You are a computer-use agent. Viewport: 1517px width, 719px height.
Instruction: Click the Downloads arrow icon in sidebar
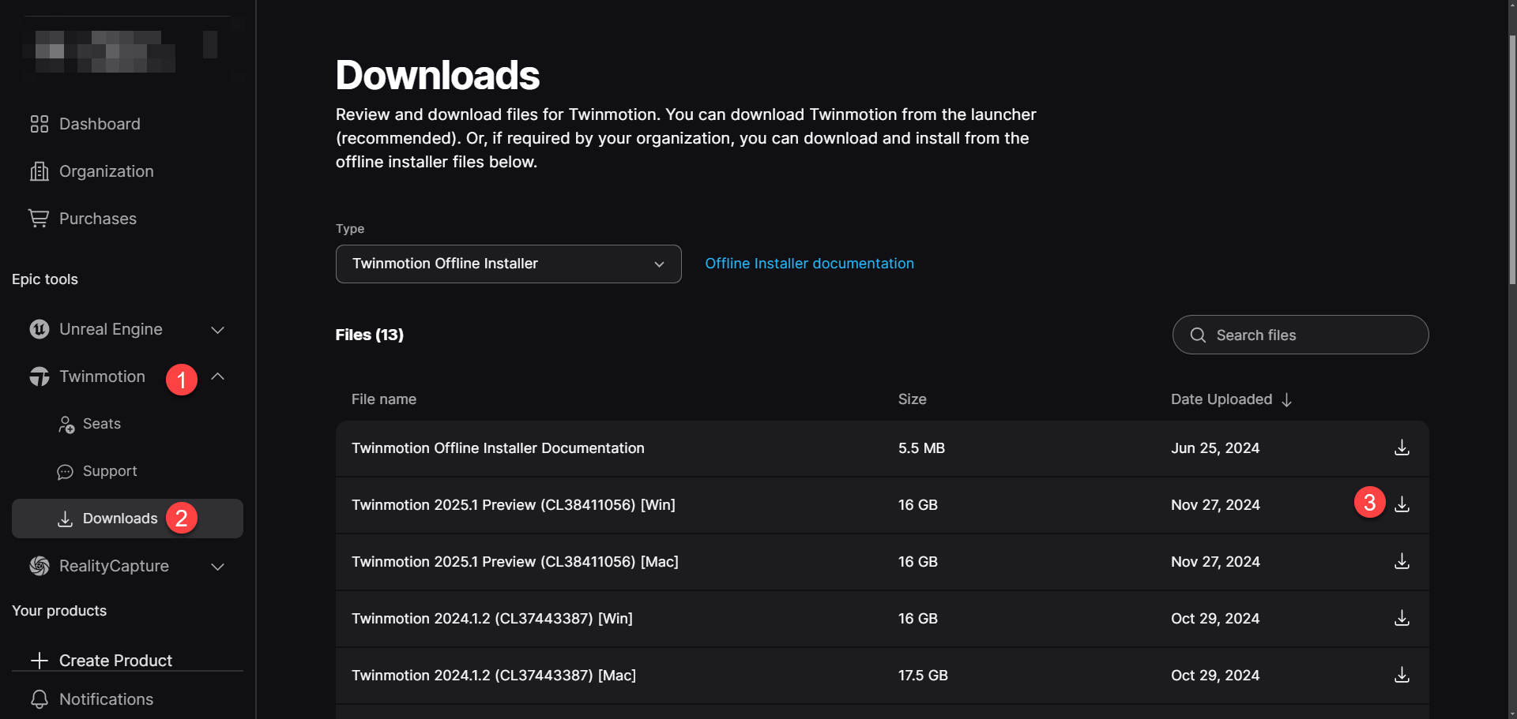pos(66,519)
